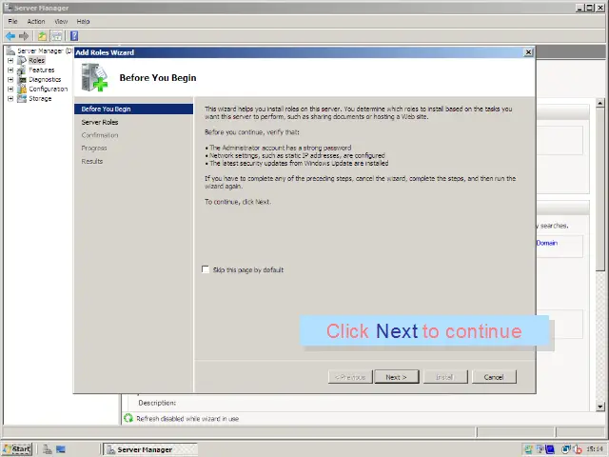The height and width of the screenshot is (457, 609).
Task: Click the leftmost system tray icon
Action: tap(528, 449)
